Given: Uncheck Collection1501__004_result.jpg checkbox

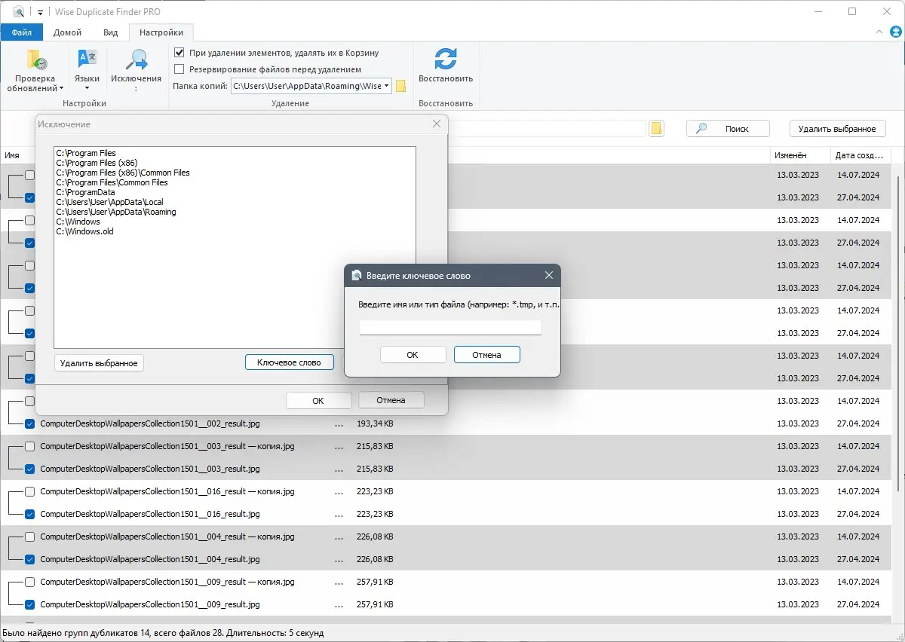Looking at the screenshot, I should tap(29, 559).
